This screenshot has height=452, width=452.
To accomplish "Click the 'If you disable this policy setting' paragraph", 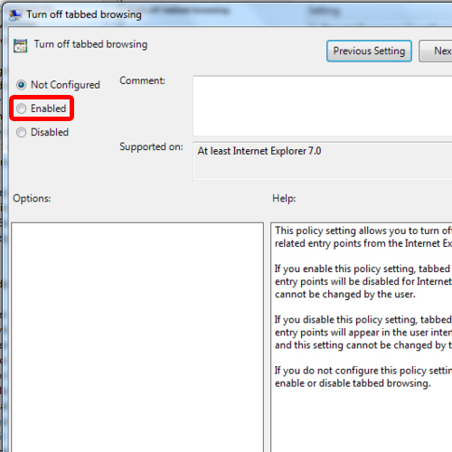I will [x=363, y=333].
